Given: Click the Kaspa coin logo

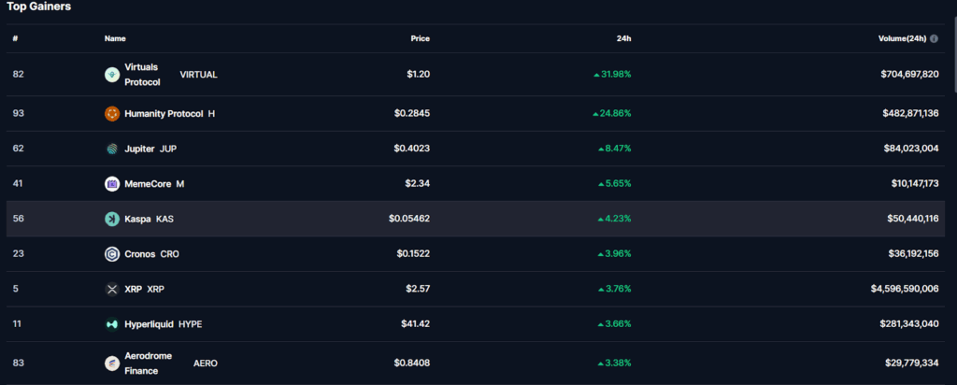Looking at the screenshot, I should click(x=112, y=219).
